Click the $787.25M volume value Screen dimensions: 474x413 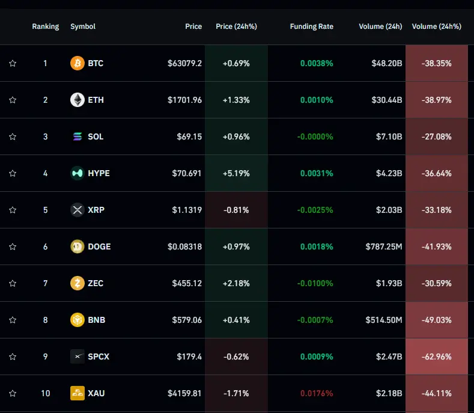(384, 246)
